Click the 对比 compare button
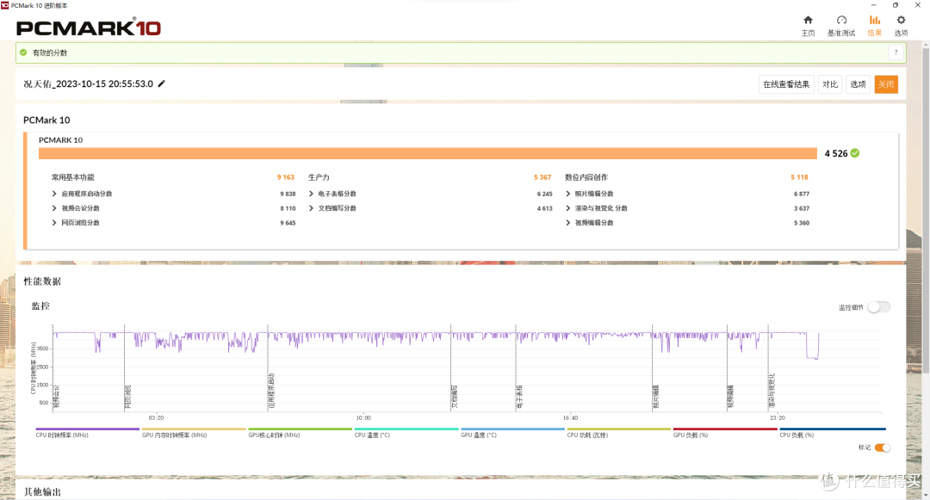 coord(830,84)
